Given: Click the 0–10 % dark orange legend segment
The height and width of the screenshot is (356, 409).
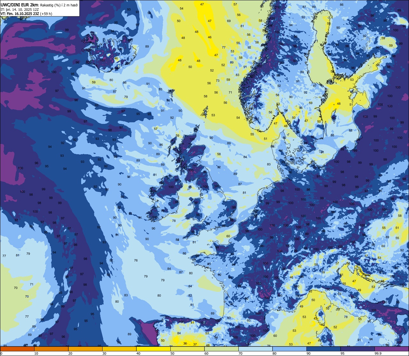Looking at the screenshot, I should tap(17, 349).
